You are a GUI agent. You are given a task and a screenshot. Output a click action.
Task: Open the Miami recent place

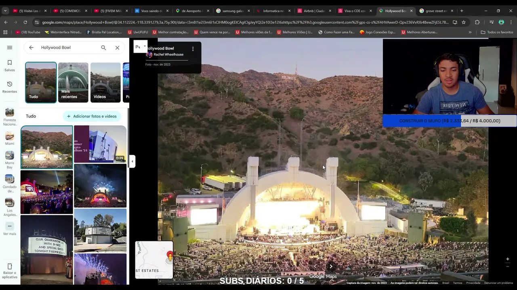(10, 137)
